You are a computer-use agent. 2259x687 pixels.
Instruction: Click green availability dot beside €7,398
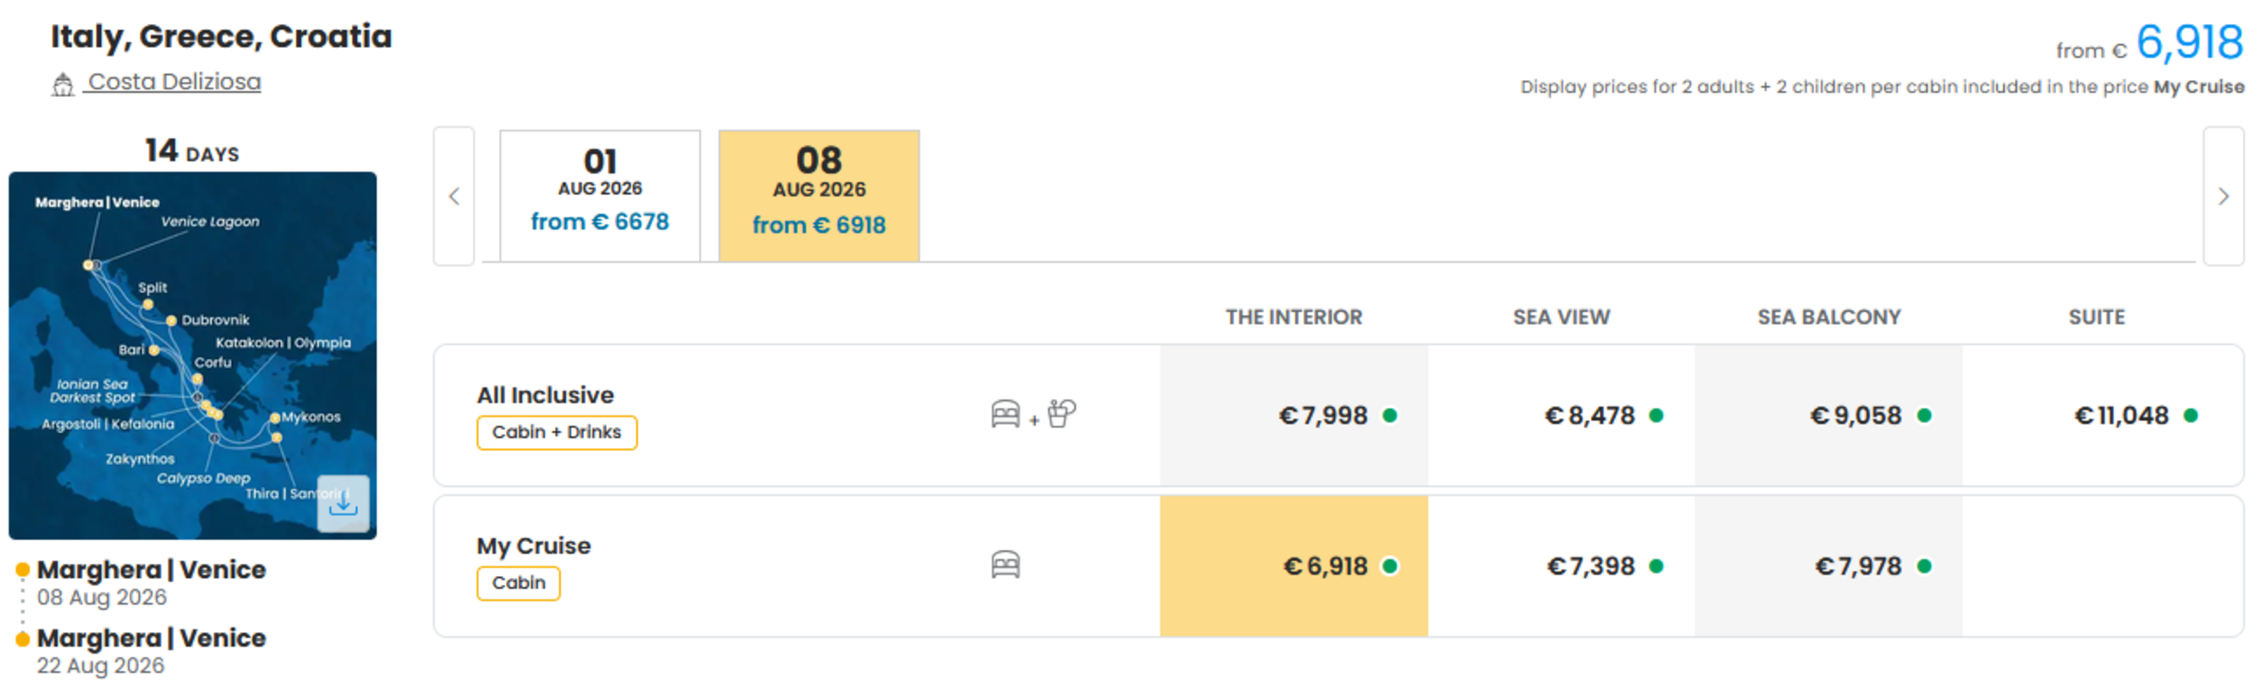[1655, 567]
